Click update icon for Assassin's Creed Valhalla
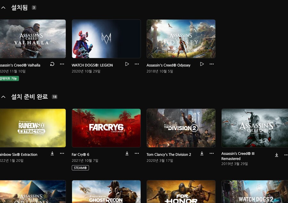The image size is (288, 203). pyautogui.click(x=52, y=64)
